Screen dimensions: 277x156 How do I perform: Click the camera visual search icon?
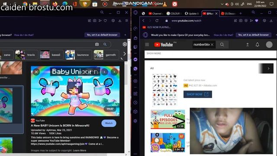[97, 44]
